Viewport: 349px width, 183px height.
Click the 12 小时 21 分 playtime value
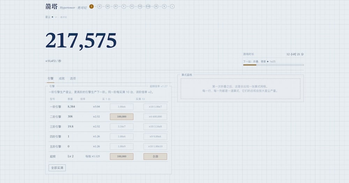click(295, 54)
